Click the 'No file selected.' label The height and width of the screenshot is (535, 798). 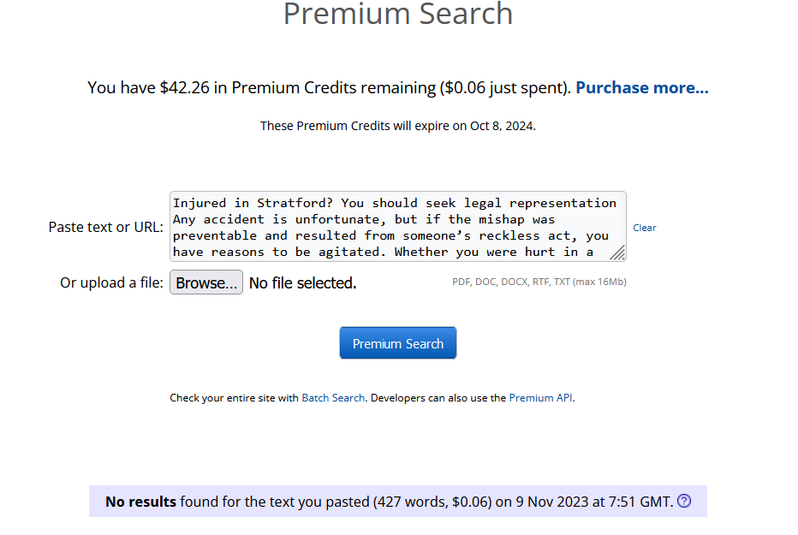[x=302, y=282]
